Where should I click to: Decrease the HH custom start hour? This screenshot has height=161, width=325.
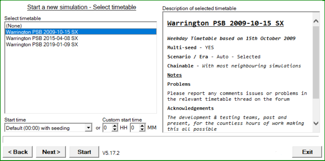click(115, 129)
